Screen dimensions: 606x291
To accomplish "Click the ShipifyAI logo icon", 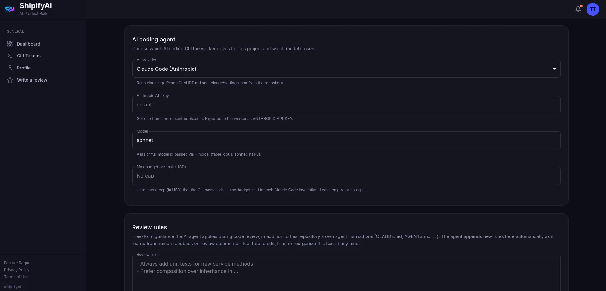I will tap(10, 9).
